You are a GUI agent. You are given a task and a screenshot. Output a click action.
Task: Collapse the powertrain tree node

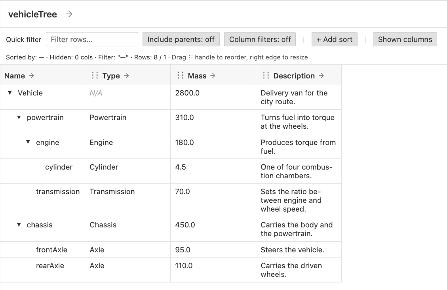tap(19, 117)
